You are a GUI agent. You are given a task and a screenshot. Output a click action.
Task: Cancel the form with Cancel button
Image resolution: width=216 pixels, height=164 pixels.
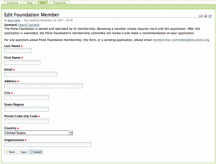pyautogui.click(x=36, y=152)
